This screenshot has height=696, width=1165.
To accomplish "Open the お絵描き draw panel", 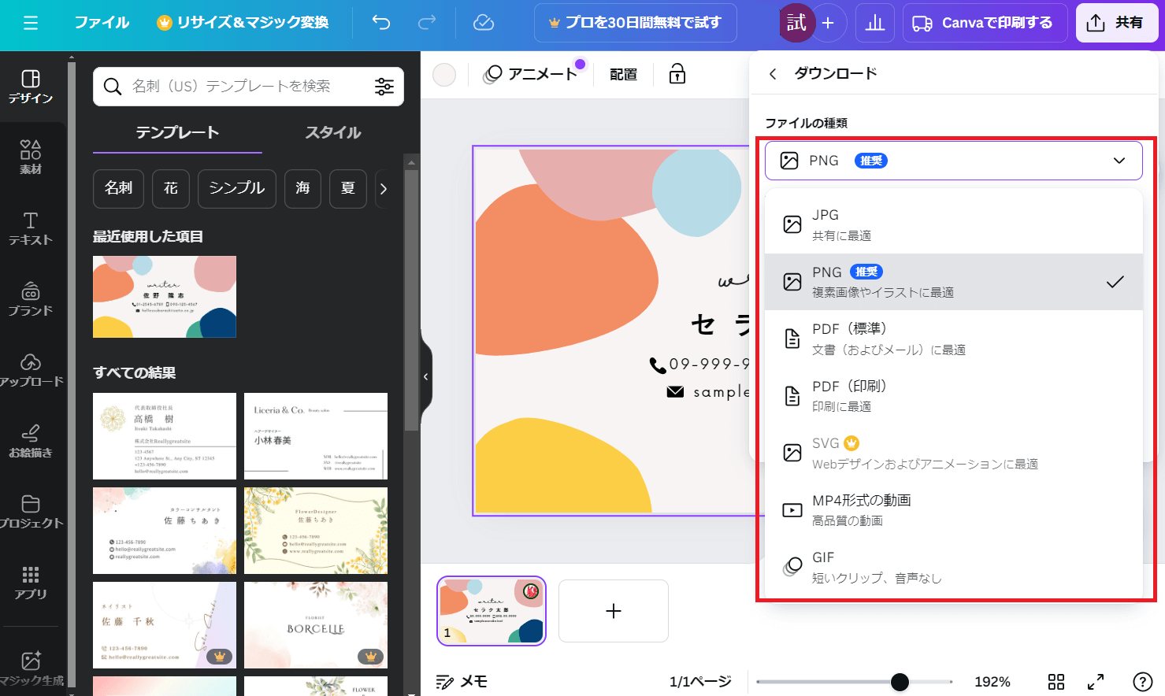I will (31, 441).
